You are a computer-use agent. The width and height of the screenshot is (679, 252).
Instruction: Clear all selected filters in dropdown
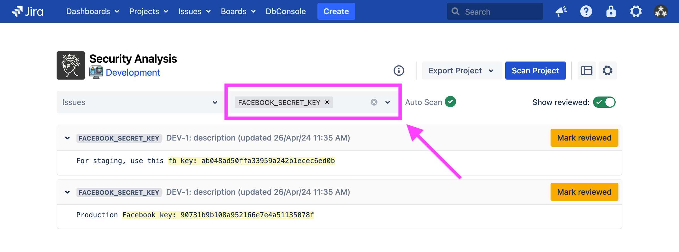tap(374, 102)
